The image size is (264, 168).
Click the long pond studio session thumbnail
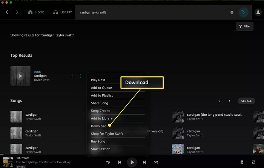click(178, 117)
